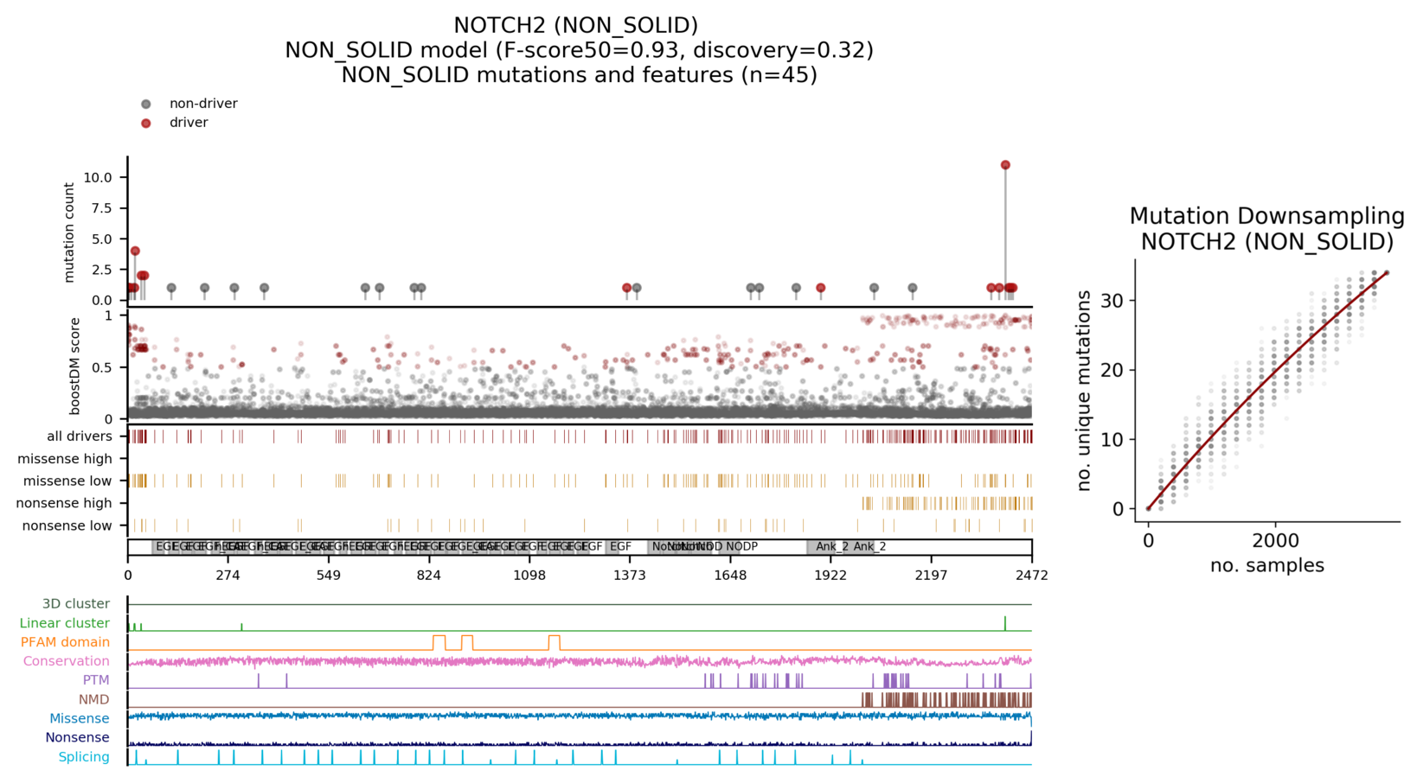Click the F-score50=0.93 model subtitle line

579,50
